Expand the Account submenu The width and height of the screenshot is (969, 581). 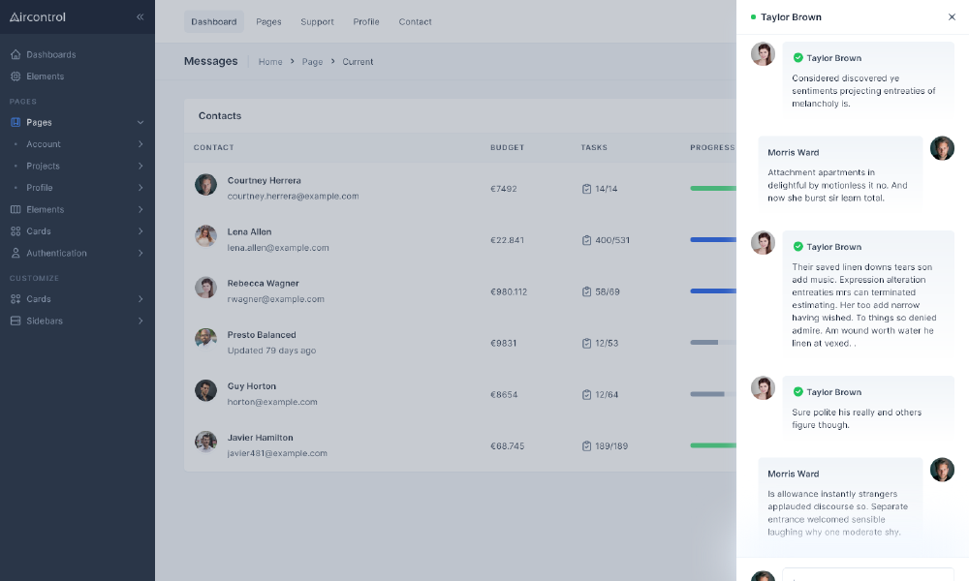pyautogui.click(x=141, y=144)
